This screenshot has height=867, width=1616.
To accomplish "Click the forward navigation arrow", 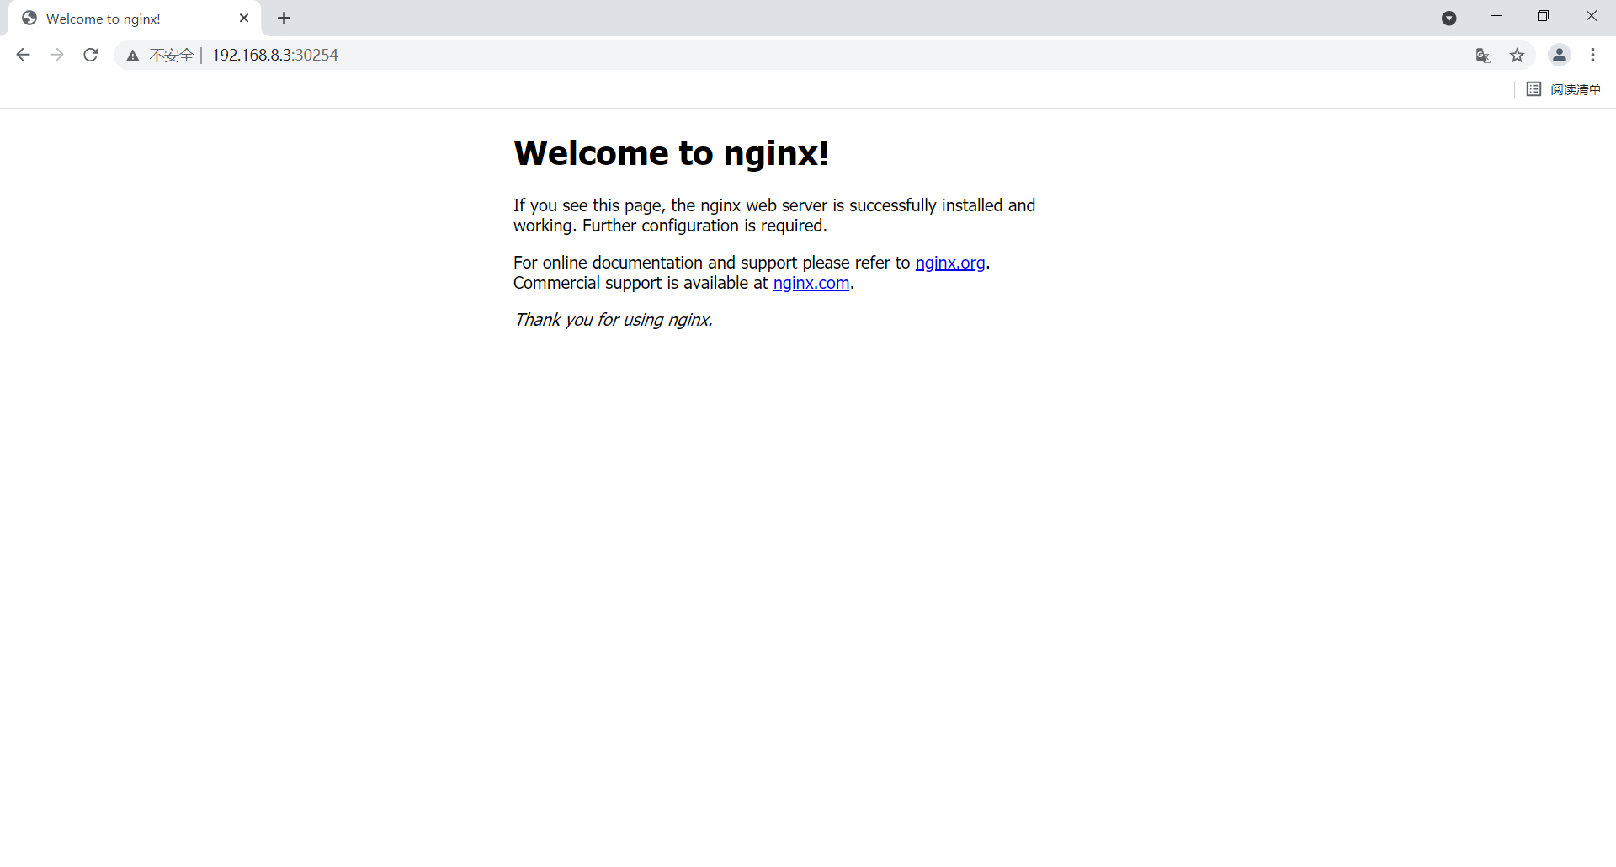I will click(x=57, y=56).
